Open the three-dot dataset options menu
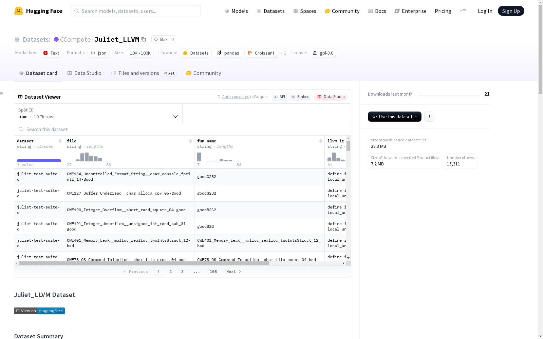This screenshot has height=339, width=543. pyautogui.click(x=429, y=117)
